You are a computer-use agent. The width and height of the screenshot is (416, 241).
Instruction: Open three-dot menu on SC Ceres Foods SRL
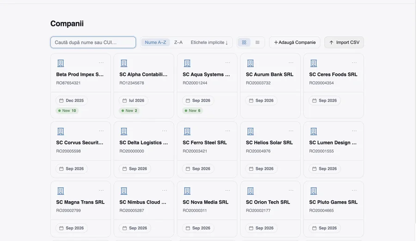pos(354,63)
